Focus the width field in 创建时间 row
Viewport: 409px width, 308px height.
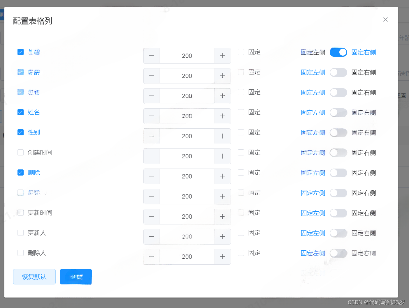click(x=187, y=156)
